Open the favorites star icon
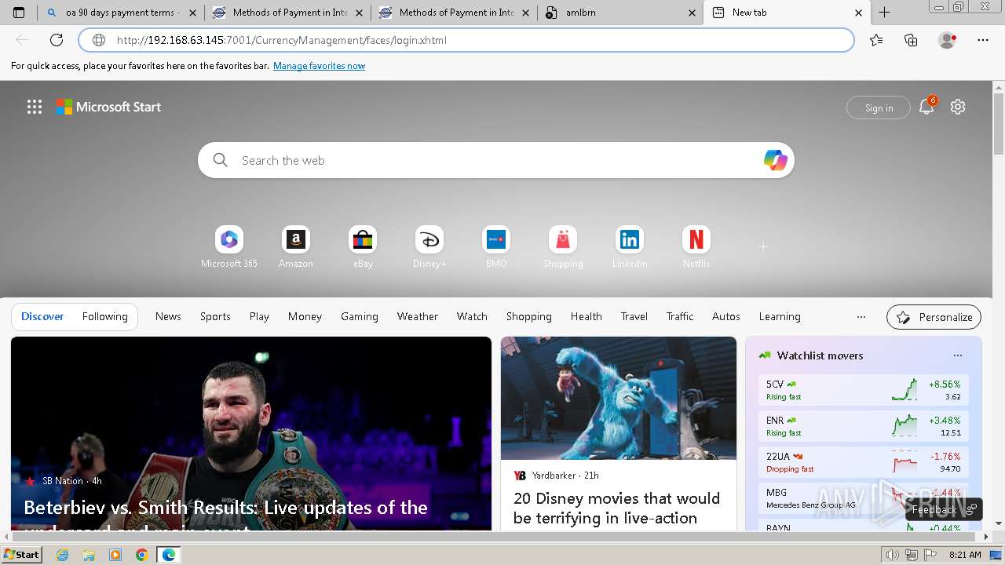1005x565 pixels. click(876, 40)
